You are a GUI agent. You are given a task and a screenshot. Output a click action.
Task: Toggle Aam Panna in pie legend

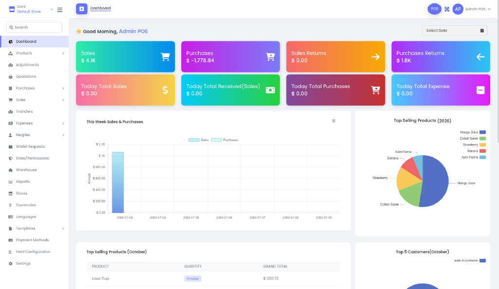(474, 157)
